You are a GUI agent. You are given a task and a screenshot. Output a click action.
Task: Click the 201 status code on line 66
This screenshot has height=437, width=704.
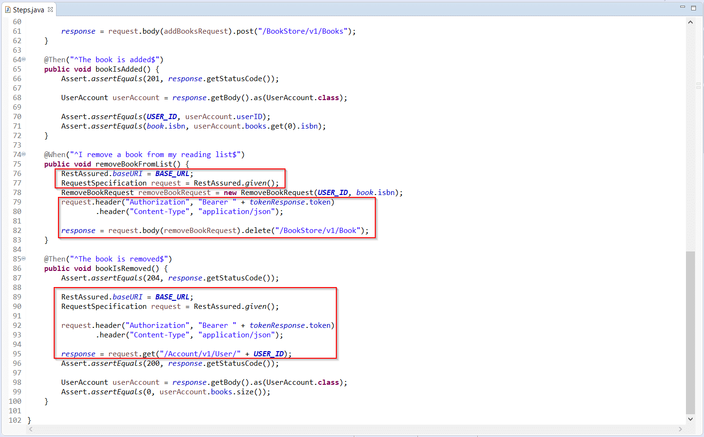tap(153, 79)
